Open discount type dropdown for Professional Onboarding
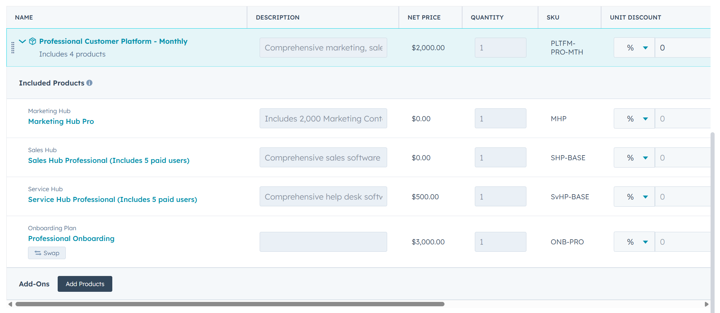 634,242
